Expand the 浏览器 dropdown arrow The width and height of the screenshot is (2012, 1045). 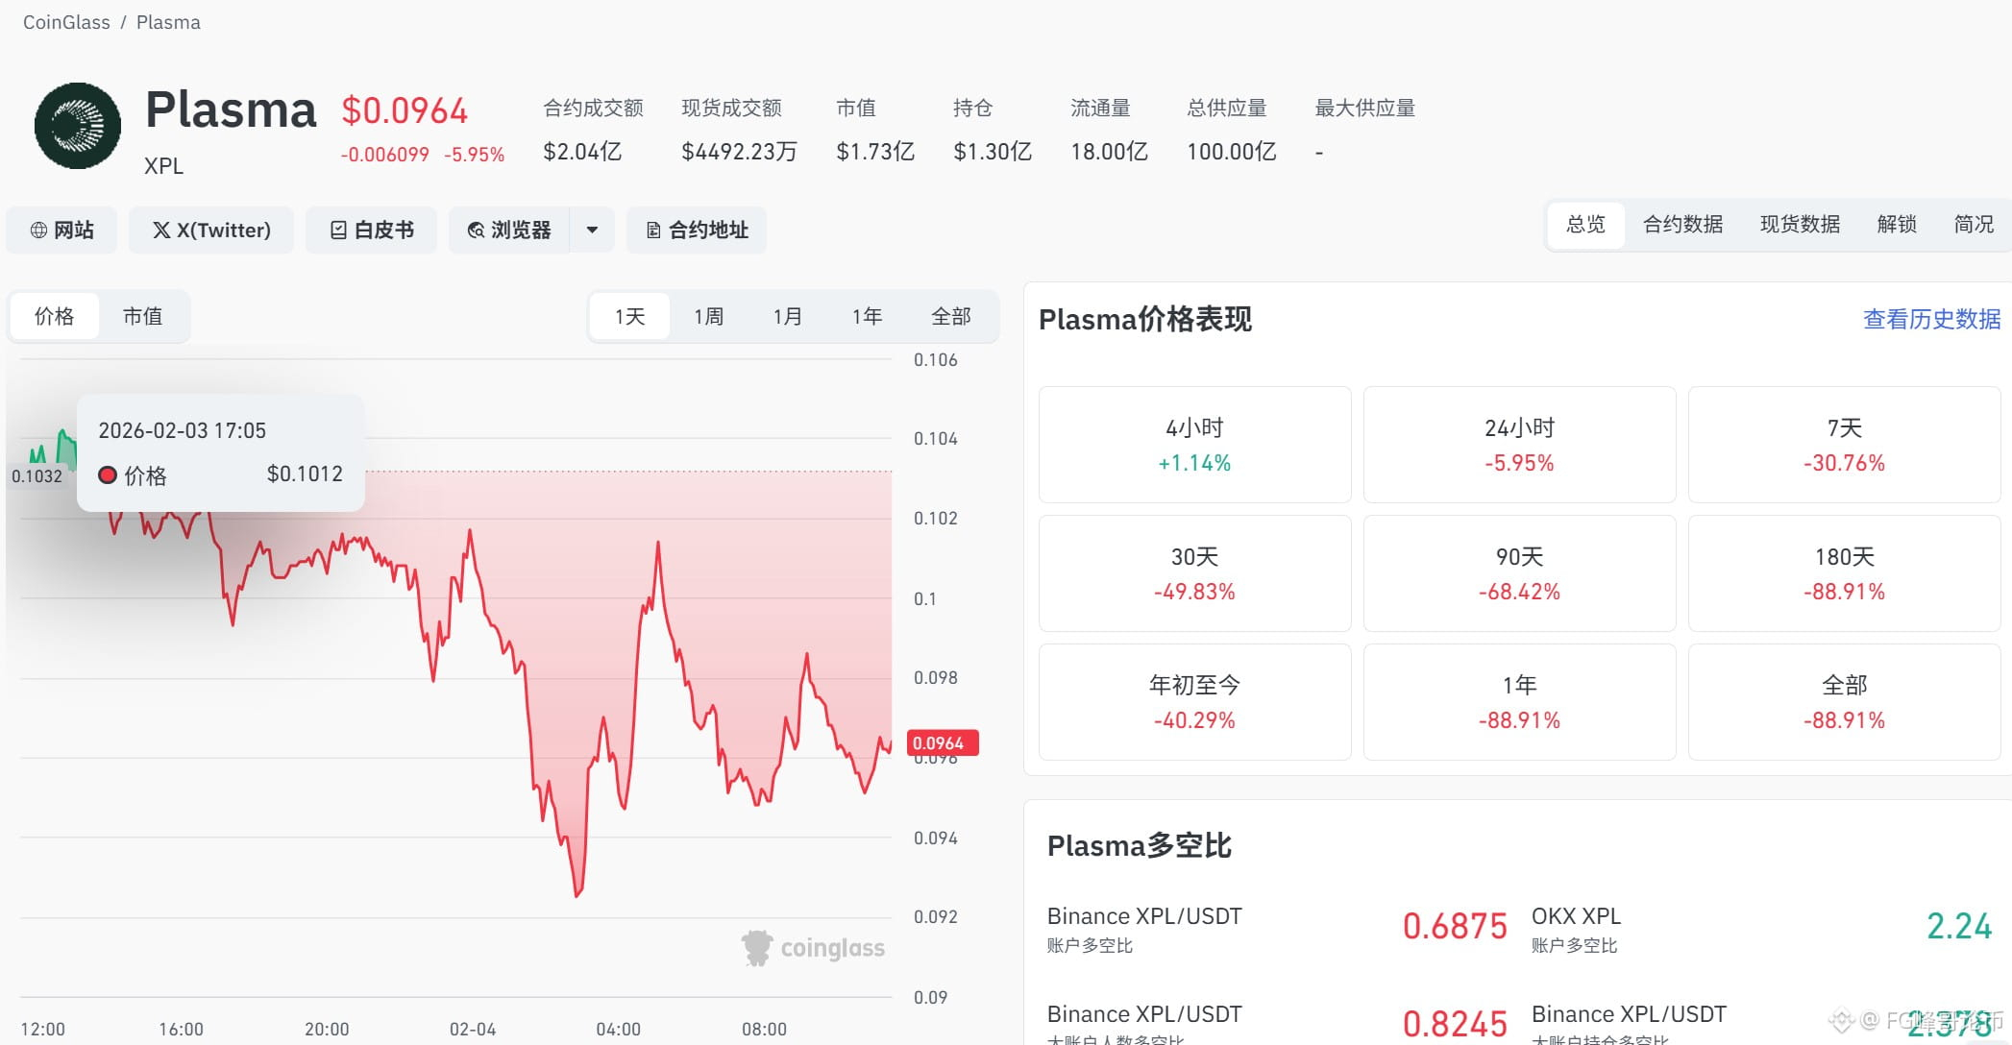pos(592,231)
